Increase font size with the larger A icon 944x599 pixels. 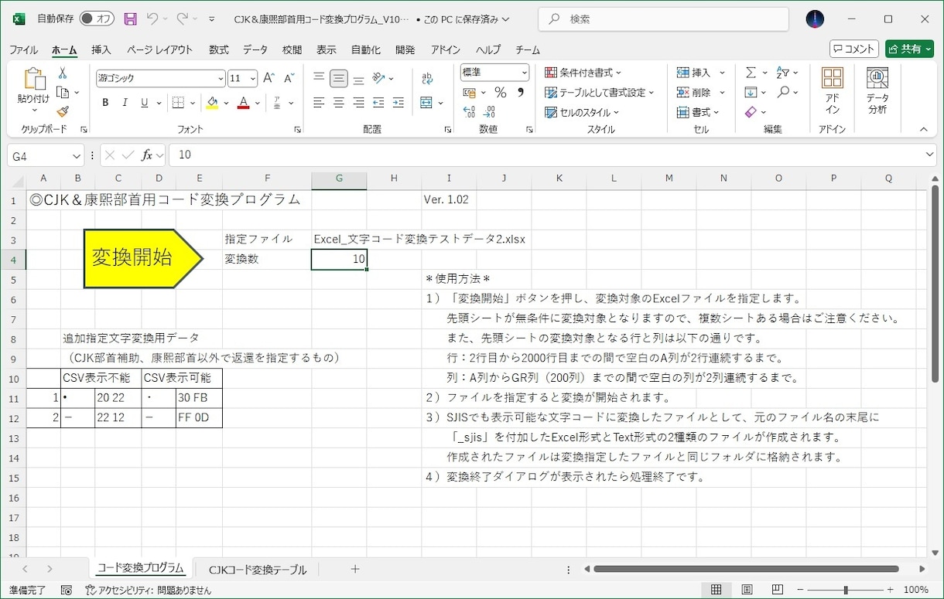268,78
